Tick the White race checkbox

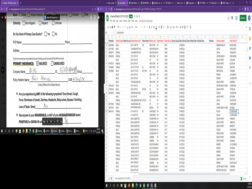(x=20, y=15)
